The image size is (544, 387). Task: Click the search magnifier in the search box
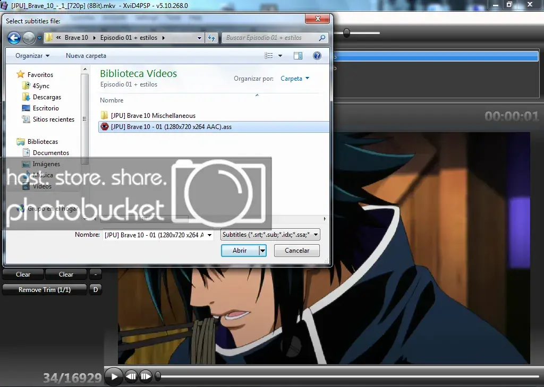[x=322, y=38]
